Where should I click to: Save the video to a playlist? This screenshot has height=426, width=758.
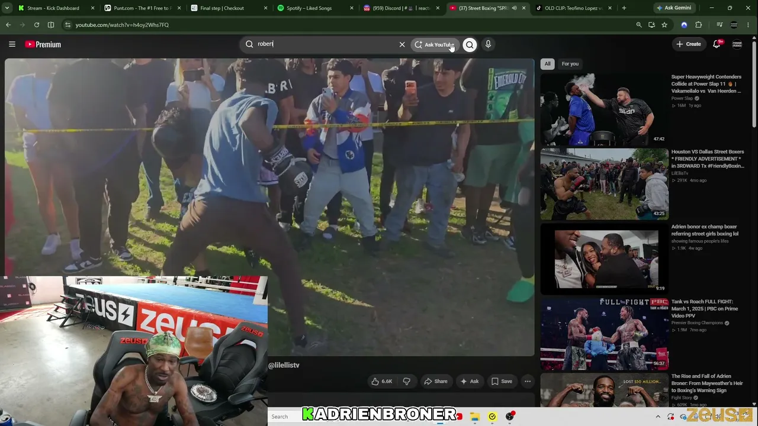(x=502, y=382)
